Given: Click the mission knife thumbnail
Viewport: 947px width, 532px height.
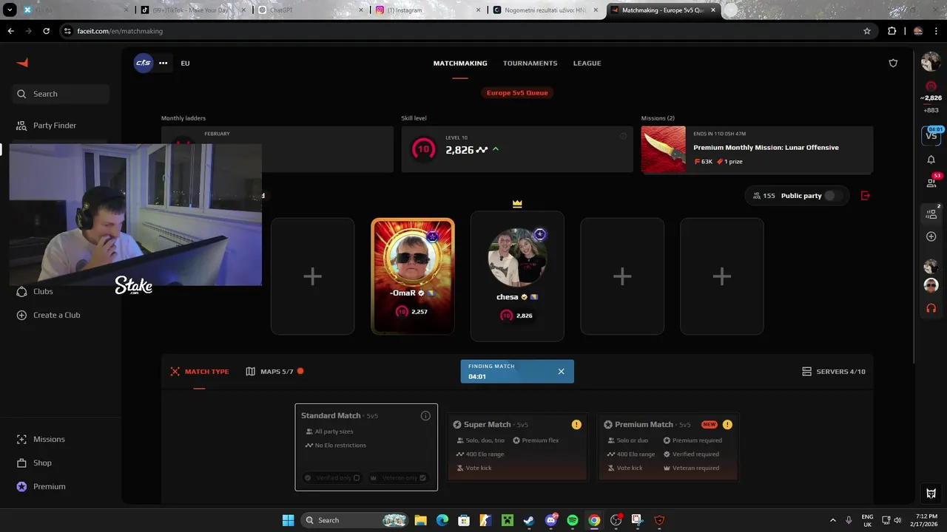Looking at the screenshot, I should coord(663,149).
